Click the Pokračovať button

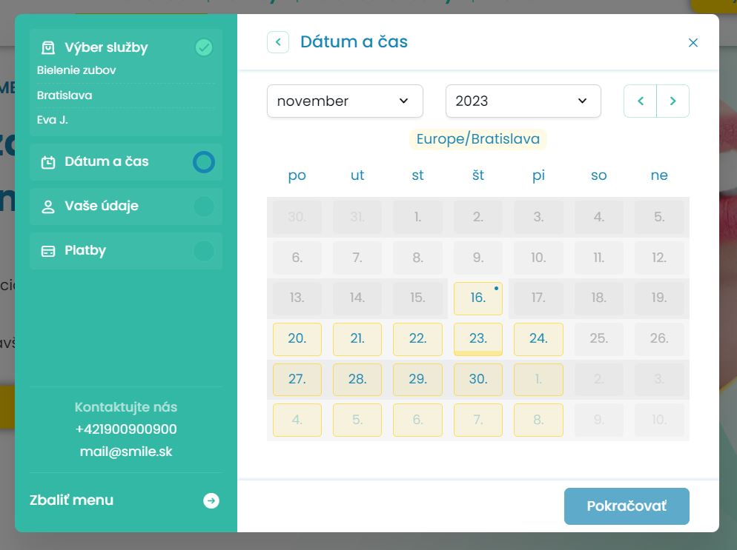click(627, 506)
